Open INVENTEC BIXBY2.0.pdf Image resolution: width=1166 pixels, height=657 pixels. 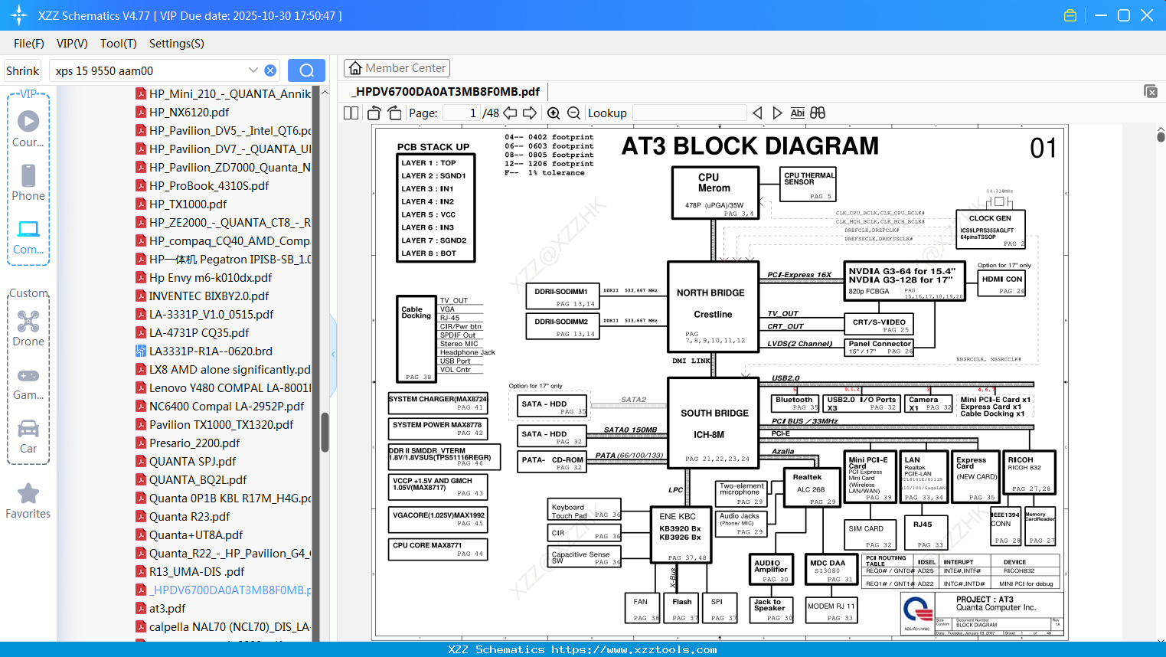202,296
